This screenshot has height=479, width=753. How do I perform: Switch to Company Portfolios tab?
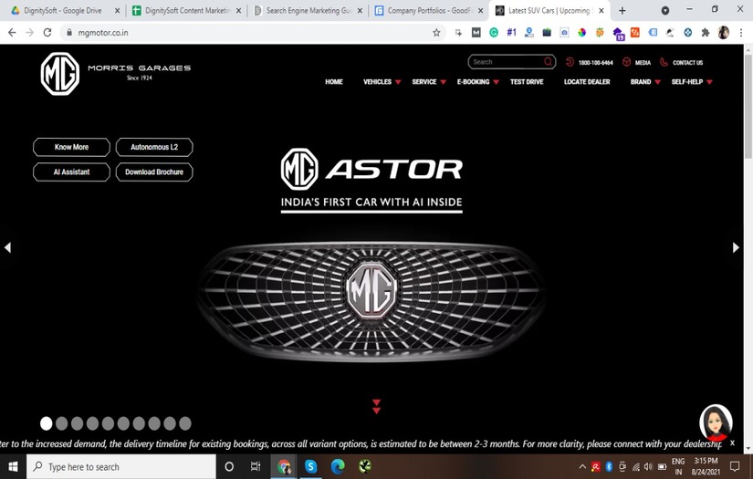click(429, 11)
